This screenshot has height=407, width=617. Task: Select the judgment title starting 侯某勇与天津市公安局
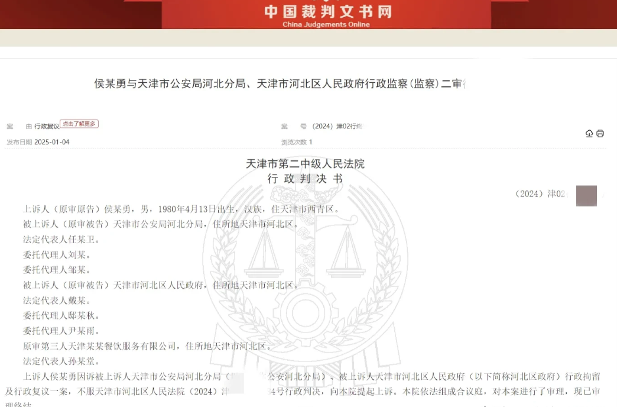click(x=280, y=83)
